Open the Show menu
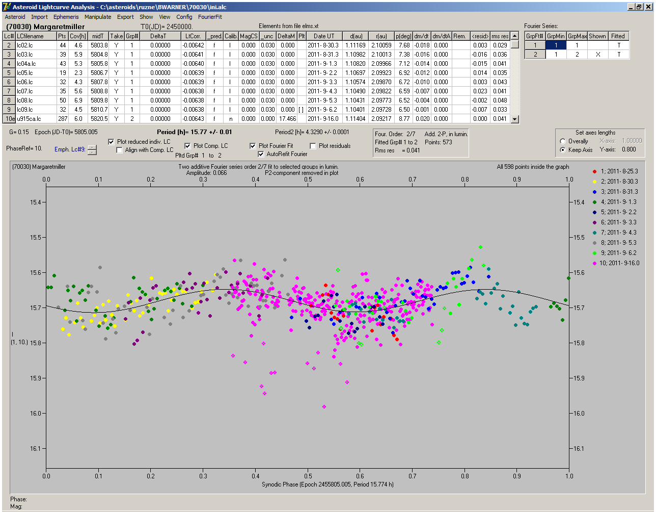Screen dimensions: 656x512 pos(146,17)
